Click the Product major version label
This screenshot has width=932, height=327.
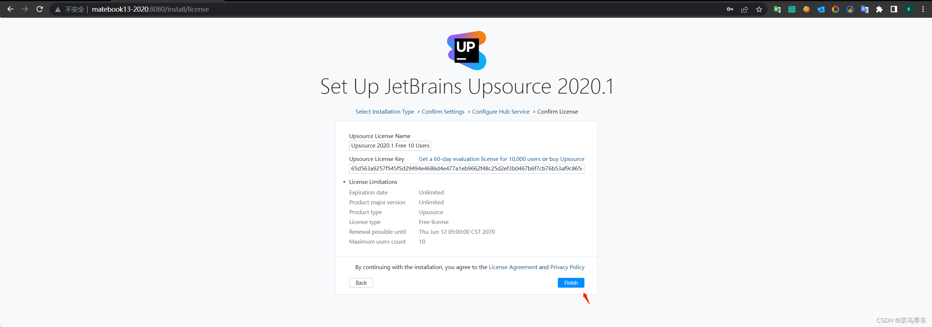(377, 202)
